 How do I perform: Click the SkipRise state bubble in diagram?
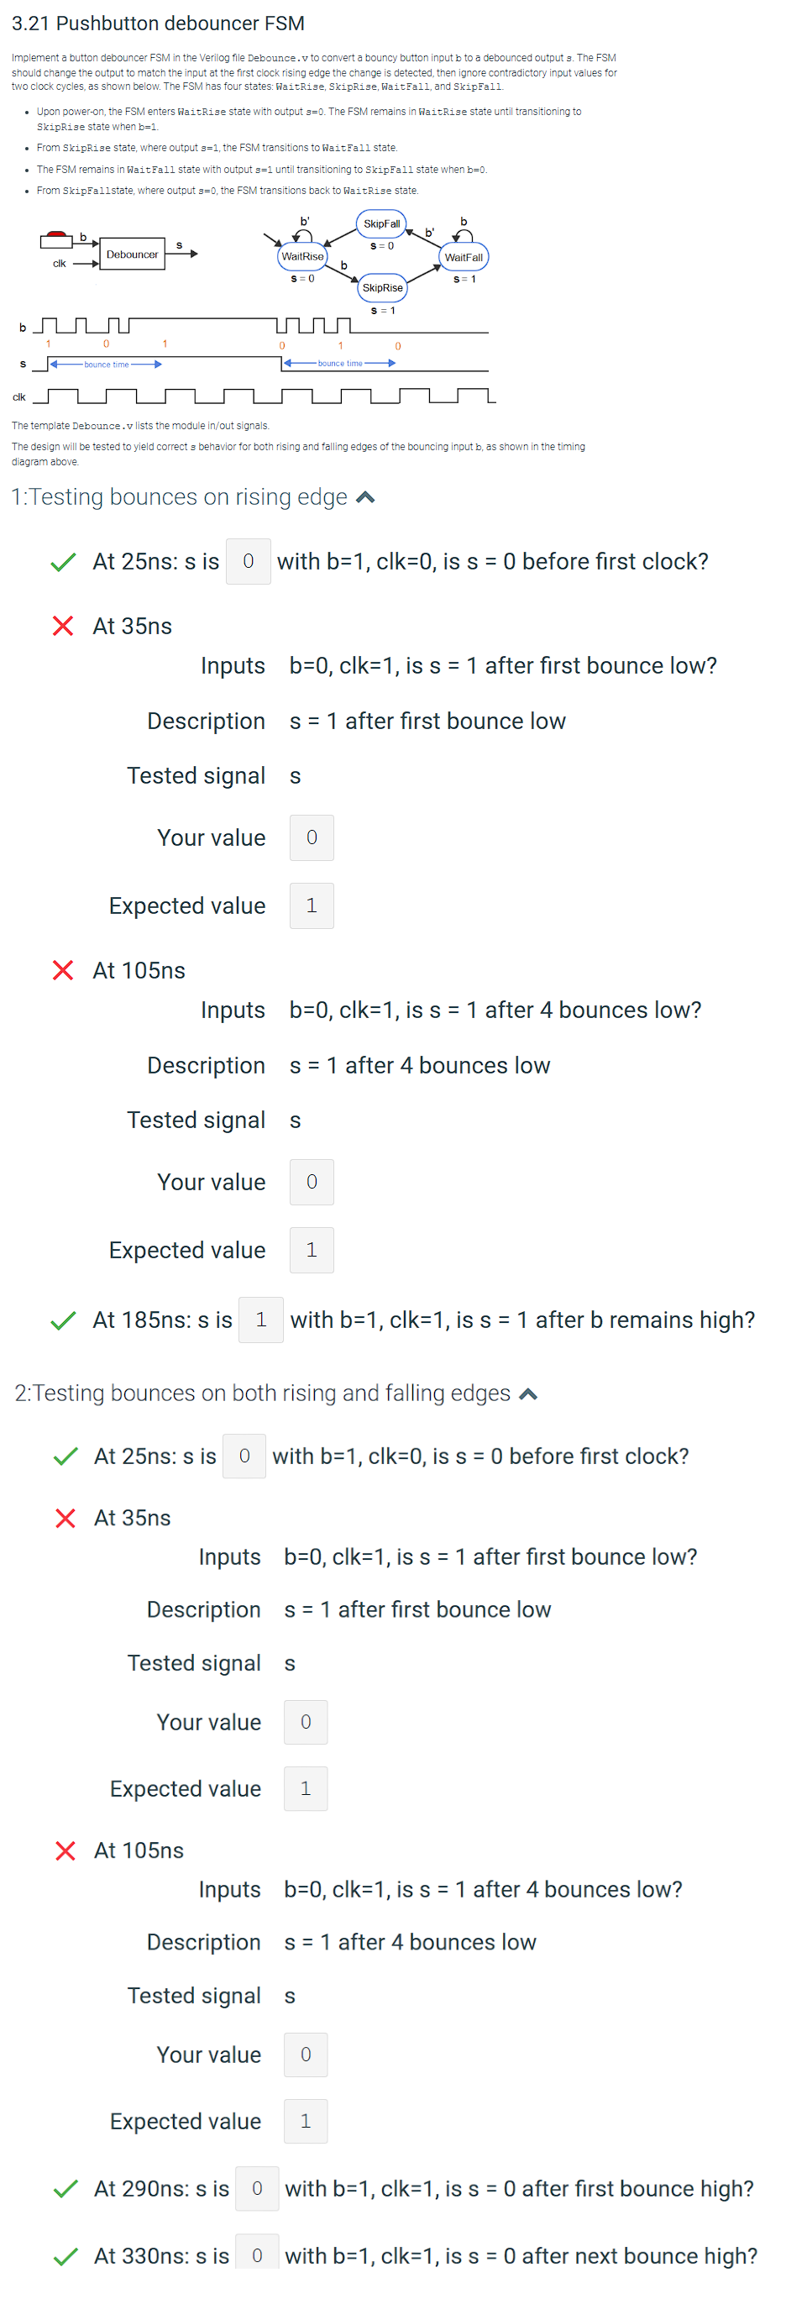pyautogui.click(x=383, y=288)
